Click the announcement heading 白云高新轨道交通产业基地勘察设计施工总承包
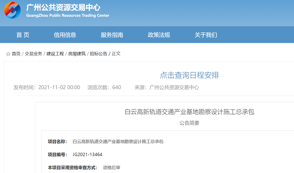The width and height of the screenshot is (294, 173). (189, 112)
